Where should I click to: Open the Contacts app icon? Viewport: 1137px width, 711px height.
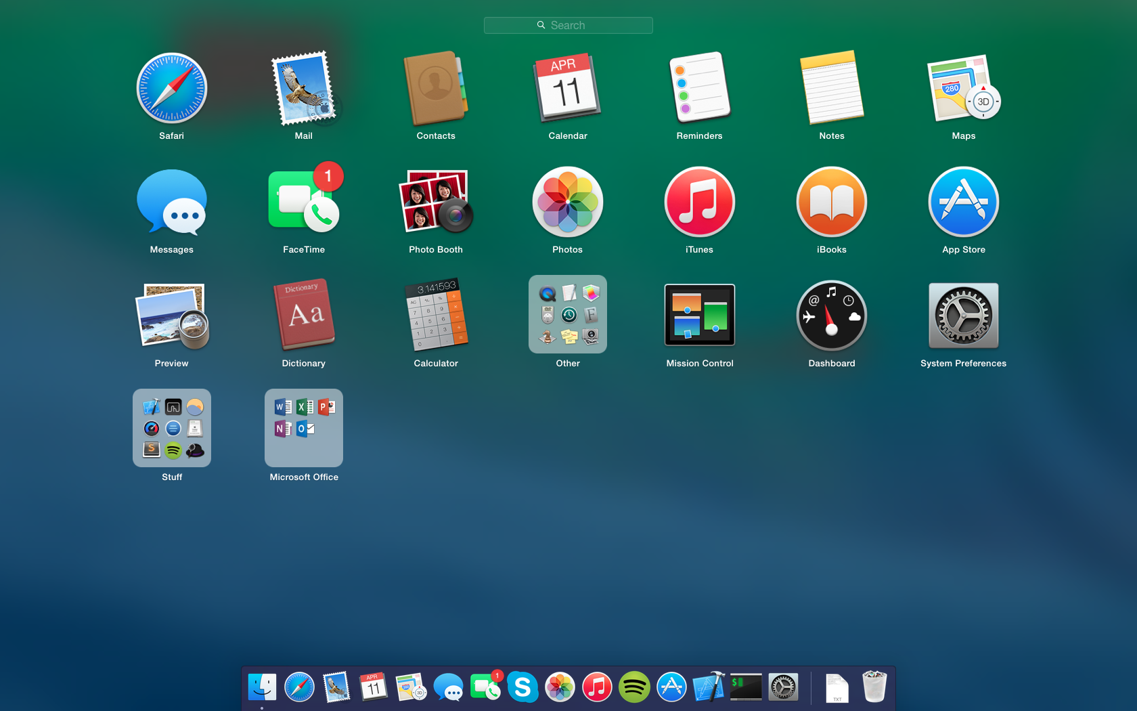tap(436, 88)
